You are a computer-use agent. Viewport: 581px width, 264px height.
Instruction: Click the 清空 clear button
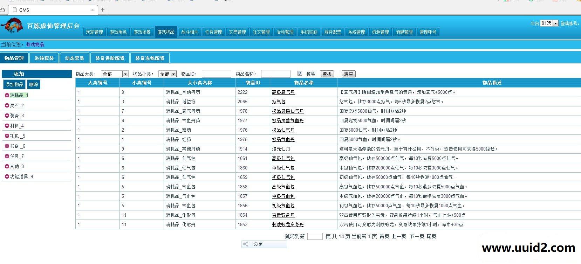point(349,74)
